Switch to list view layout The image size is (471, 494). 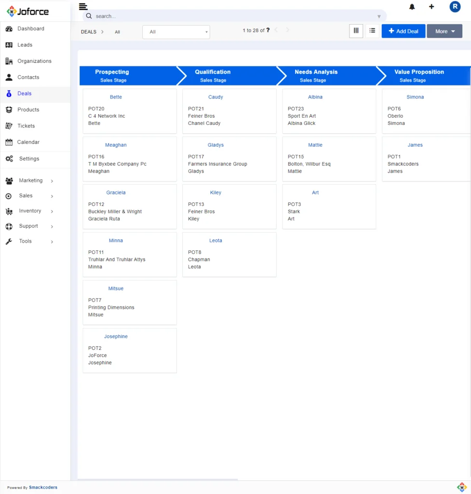point(372,30)
